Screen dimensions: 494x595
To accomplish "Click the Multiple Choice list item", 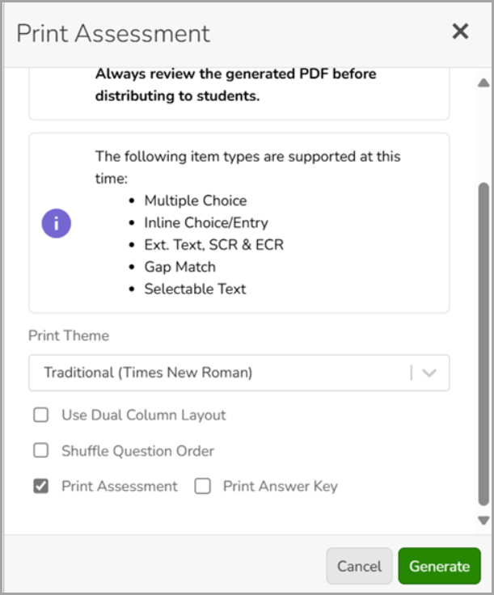I will 196,200.
